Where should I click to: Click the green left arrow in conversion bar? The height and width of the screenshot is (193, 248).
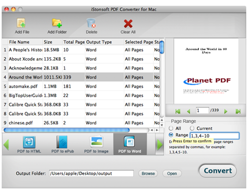pyautogui.click(x=6, y=145)
